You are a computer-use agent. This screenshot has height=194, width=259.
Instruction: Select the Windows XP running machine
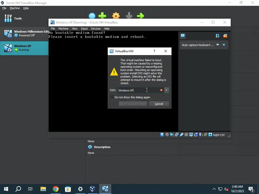[x=24, y=48]
